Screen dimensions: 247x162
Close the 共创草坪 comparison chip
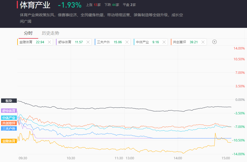[203, 42]
